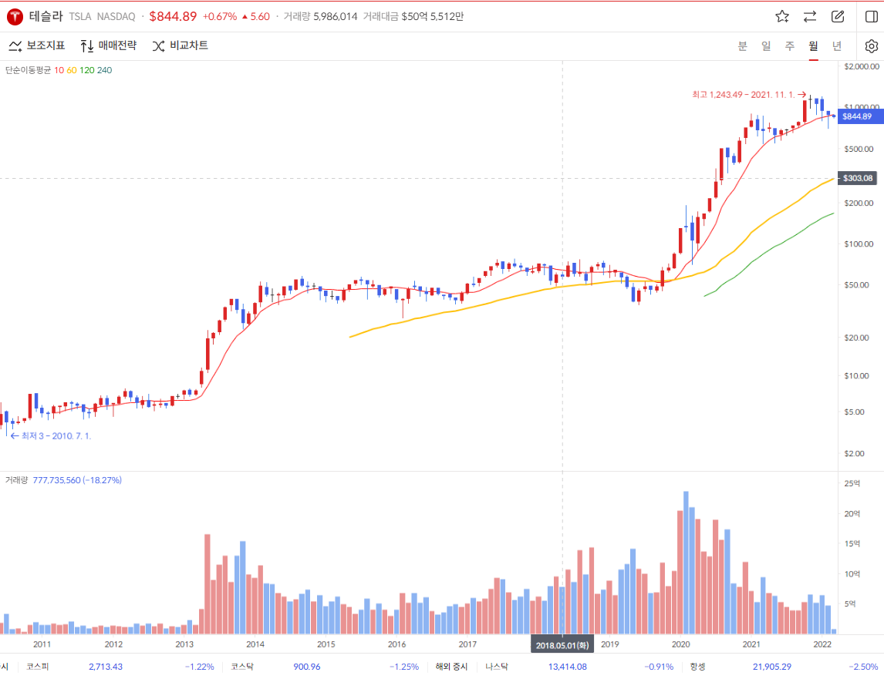Open the edit memo pencil icon
Image resolution: width=884 pixels, height=679 pixels.
click(x=838, y=16)
